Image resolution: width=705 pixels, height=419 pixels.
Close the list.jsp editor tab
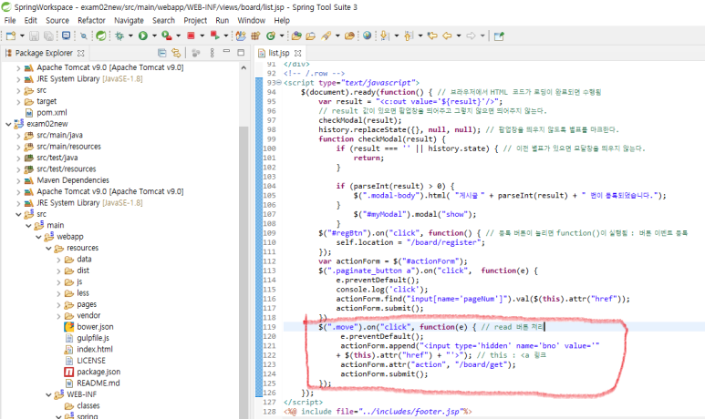297,53
